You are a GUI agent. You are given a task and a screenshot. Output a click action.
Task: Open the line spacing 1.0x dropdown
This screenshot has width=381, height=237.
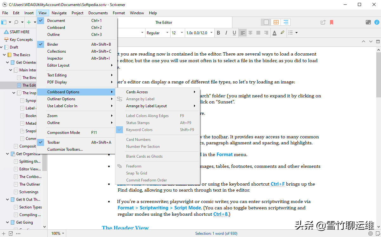[x=199, y=33]
